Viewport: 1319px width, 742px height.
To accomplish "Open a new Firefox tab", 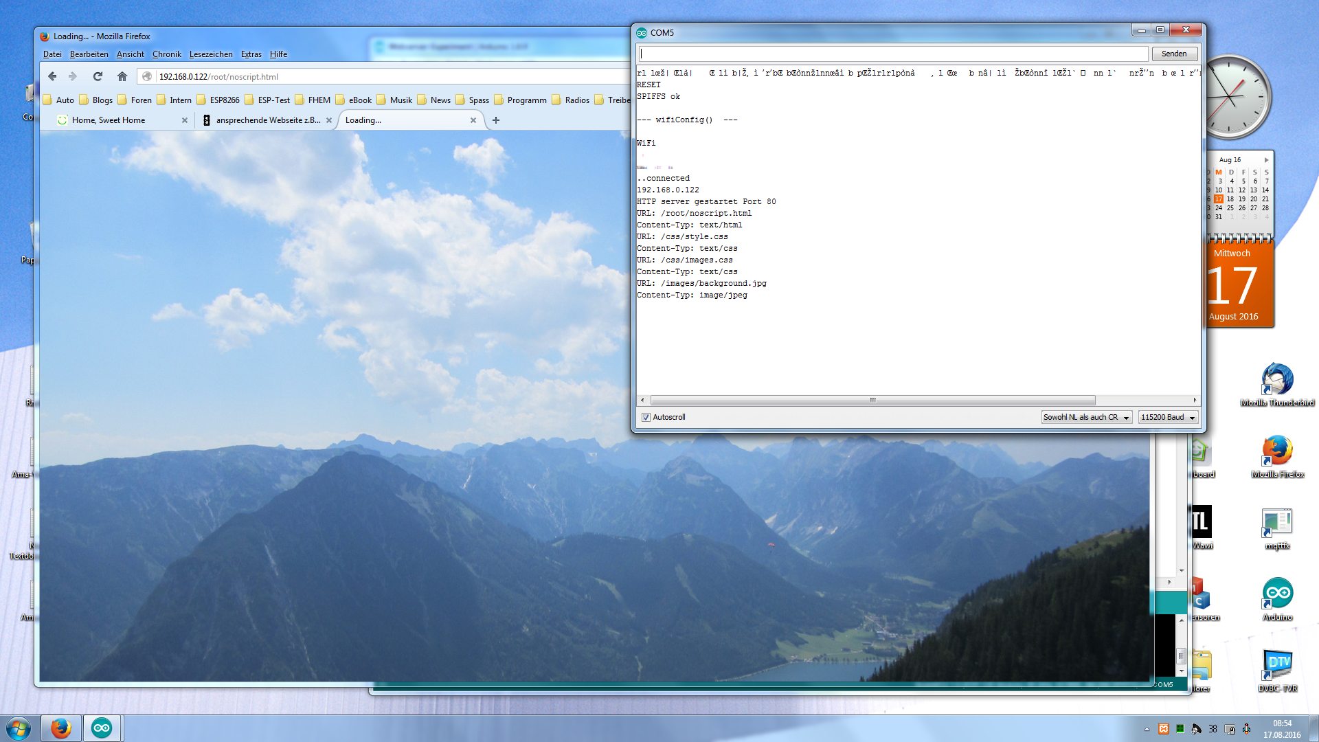I will click(496, 120).
